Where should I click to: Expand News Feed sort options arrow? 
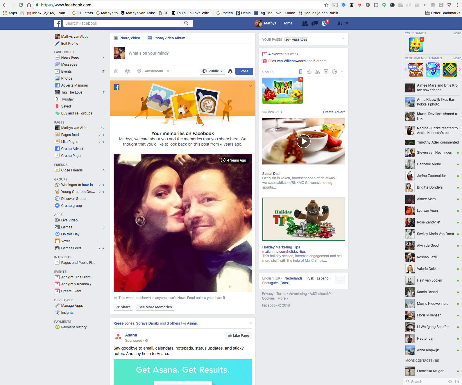[103, 58]
